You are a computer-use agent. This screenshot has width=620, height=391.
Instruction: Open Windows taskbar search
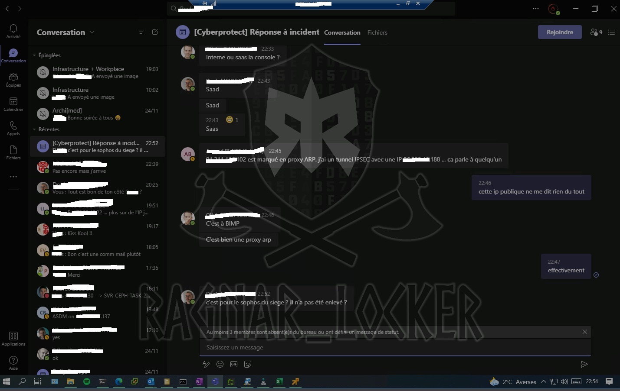(22, 381)
